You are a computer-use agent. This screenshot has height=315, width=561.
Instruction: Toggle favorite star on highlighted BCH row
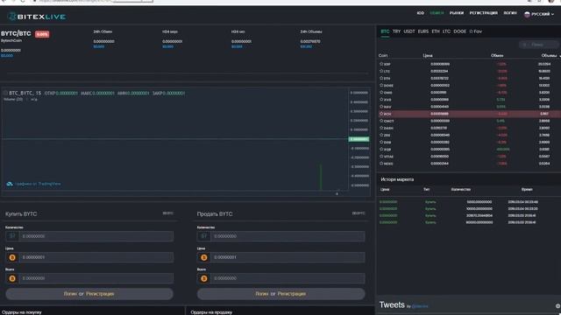coord(381,114)
